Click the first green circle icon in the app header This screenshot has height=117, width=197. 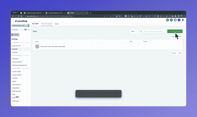tap(167, 20)
